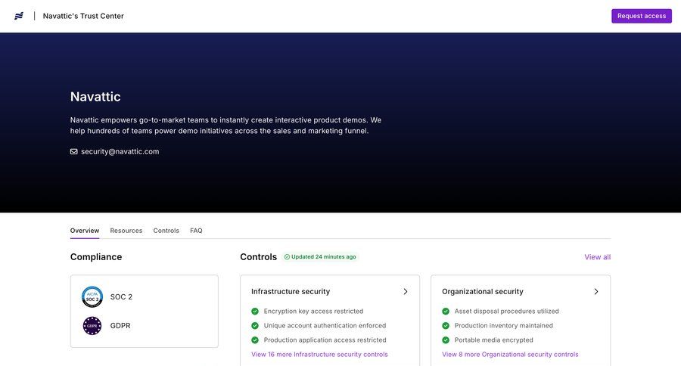Click green check next to Production application access restricted
This screenshot has height=366, width=681.
click(x=255, y=340)
